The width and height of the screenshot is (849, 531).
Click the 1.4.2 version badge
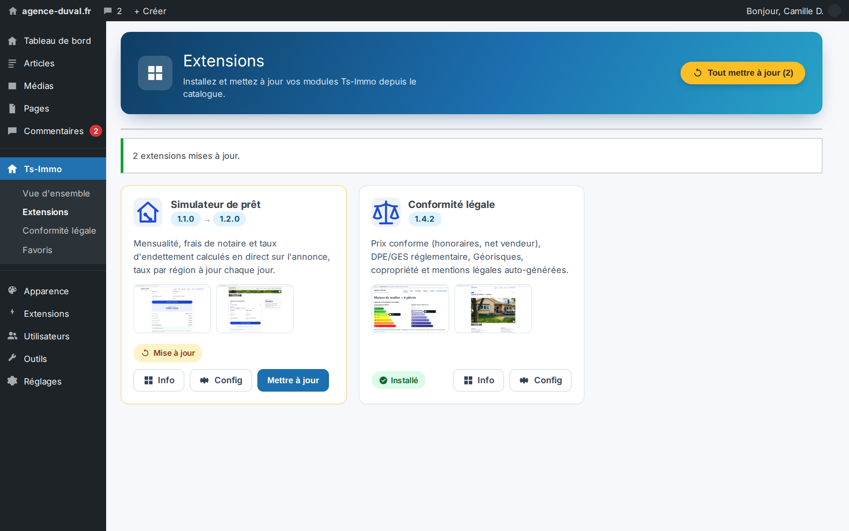[424, 219]
